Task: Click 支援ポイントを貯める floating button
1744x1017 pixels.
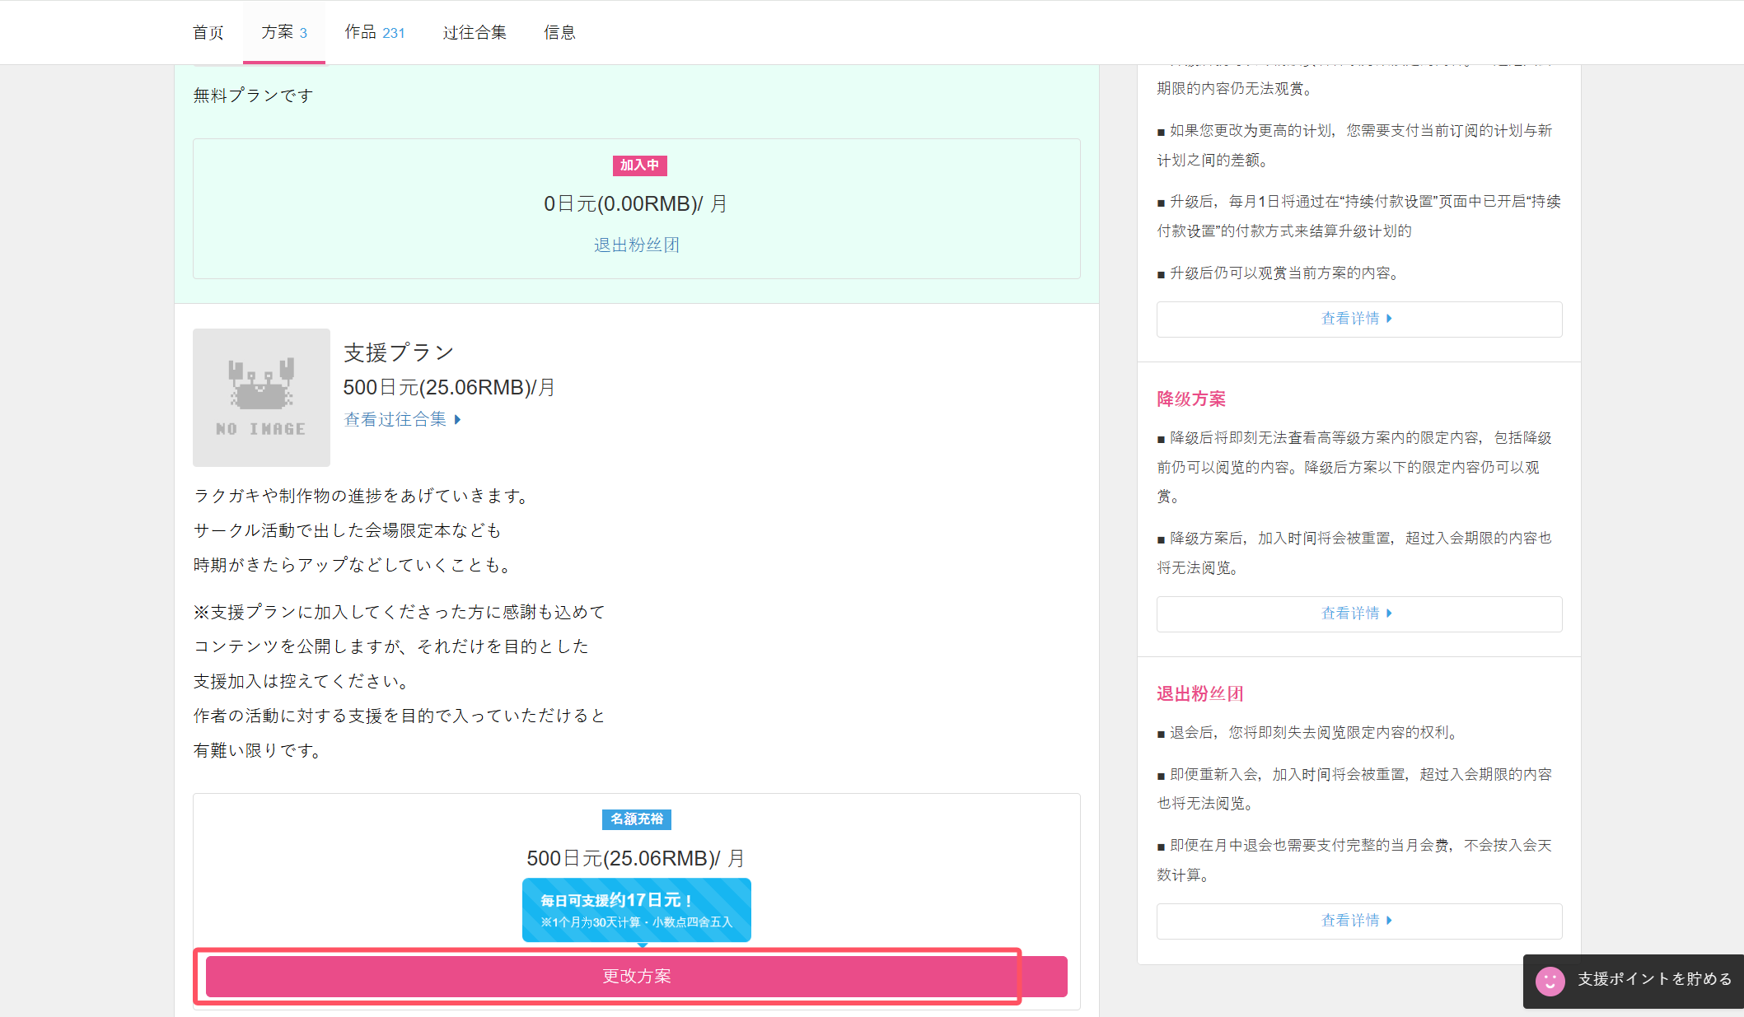Action: pyautogui.click(x=1653, y=980)
